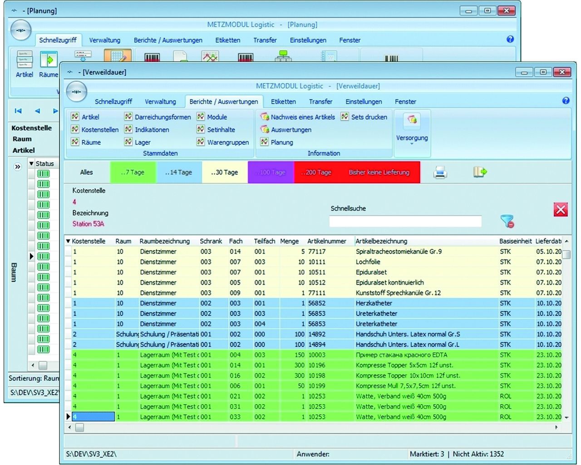Click the round application orb in Verweildauer
This screenshot has height=465, width=581.
tap(77, 92)
